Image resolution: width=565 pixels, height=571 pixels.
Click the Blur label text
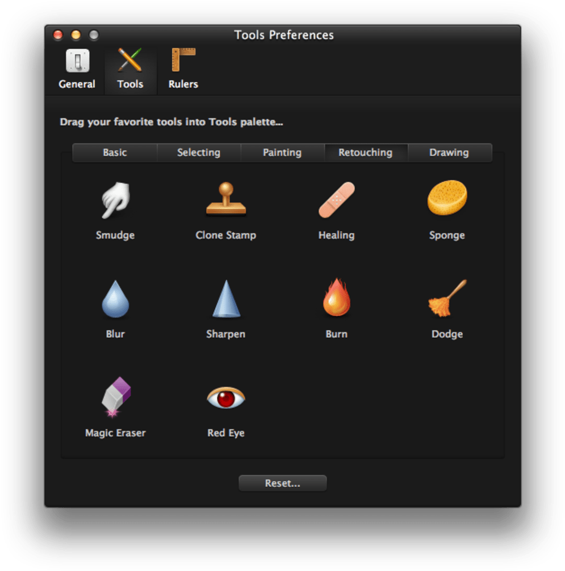point(115,334)
